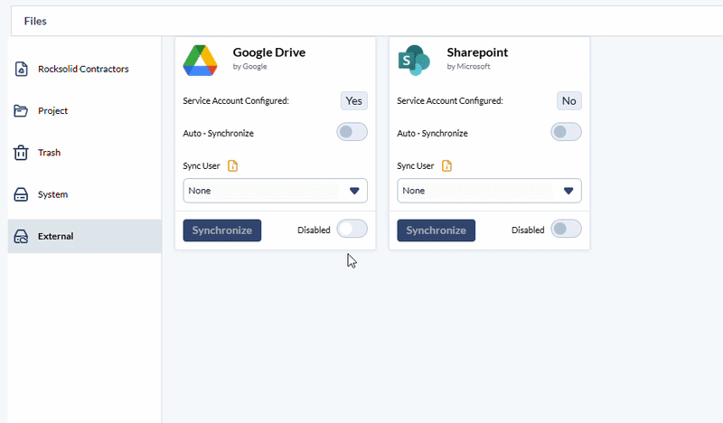
Task: Click Sync User info icon on Google Drive
Action: coord(232,165)
